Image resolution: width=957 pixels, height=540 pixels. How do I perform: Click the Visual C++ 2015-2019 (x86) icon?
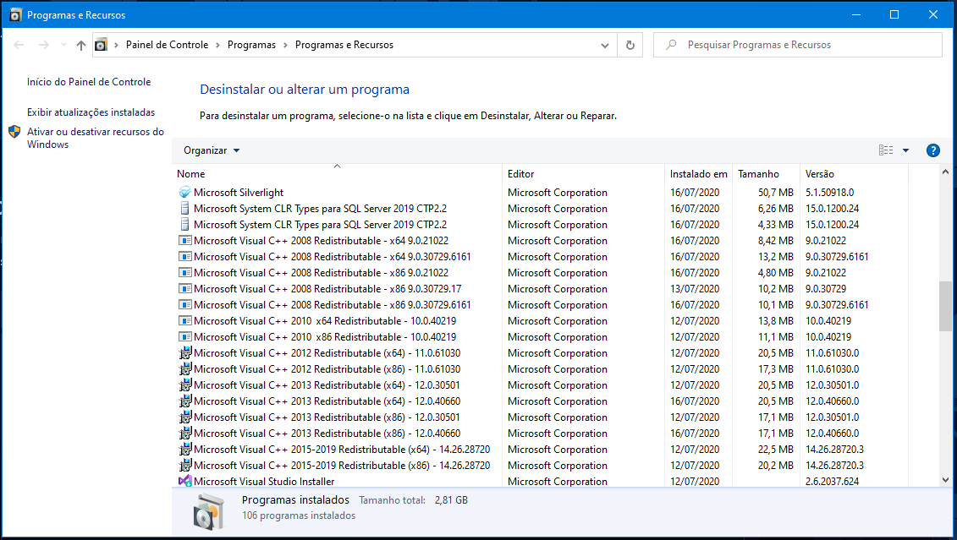(185, 465)
